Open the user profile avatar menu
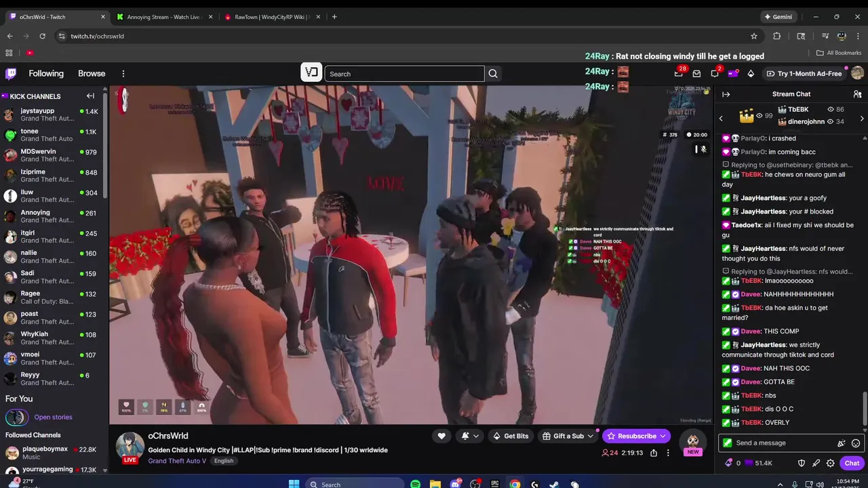This screenshot has height=488, width=868. (x=857, y=73)
